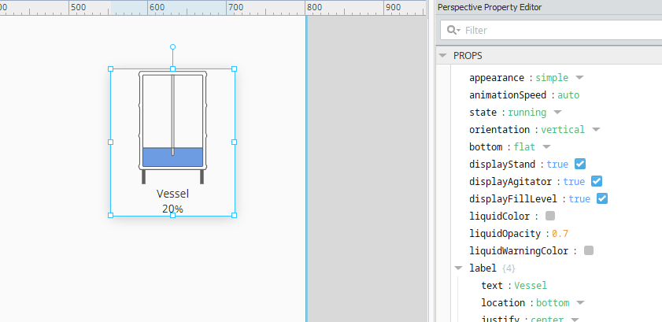Click the left-middle resize handle of vessel
The image size is (662, 322).
click(111, 142)
